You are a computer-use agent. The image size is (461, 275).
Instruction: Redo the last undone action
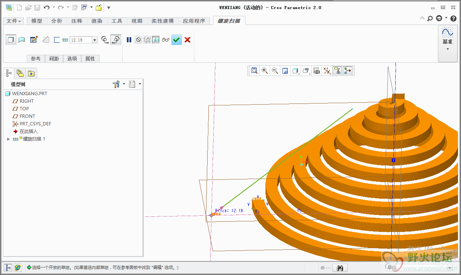point(61,8)
